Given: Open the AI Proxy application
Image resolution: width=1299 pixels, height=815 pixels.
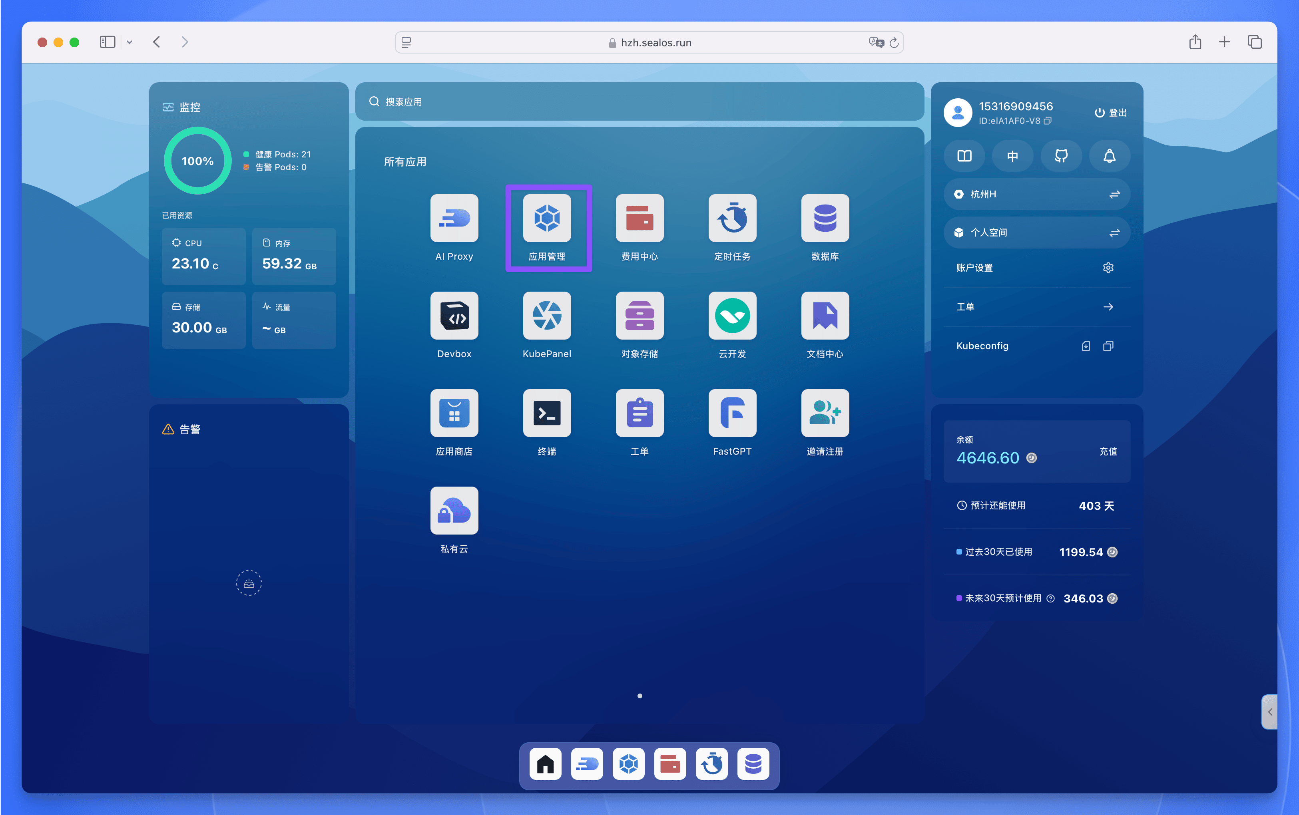Looking at the screenshot, I should (454, 218).
